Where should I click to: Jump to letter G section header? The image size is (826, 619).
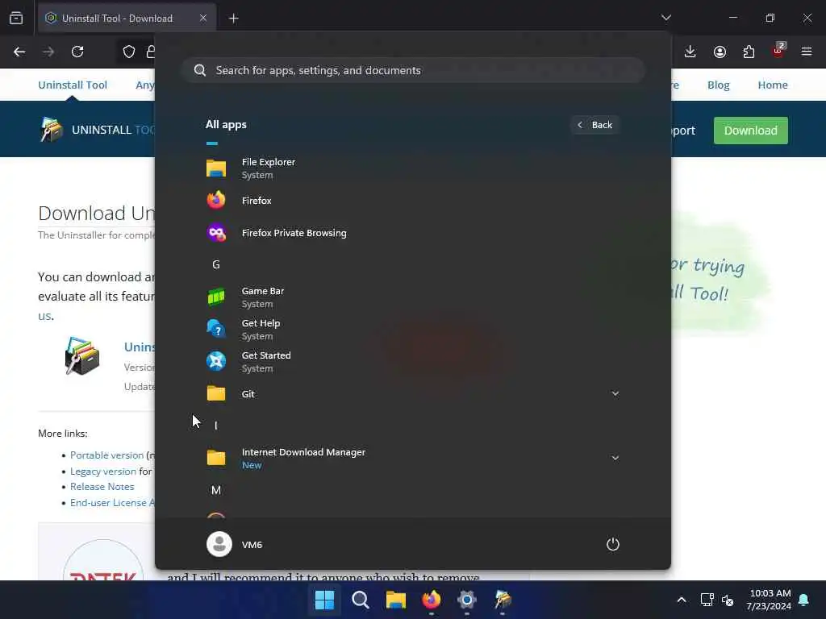coord(216,264)
